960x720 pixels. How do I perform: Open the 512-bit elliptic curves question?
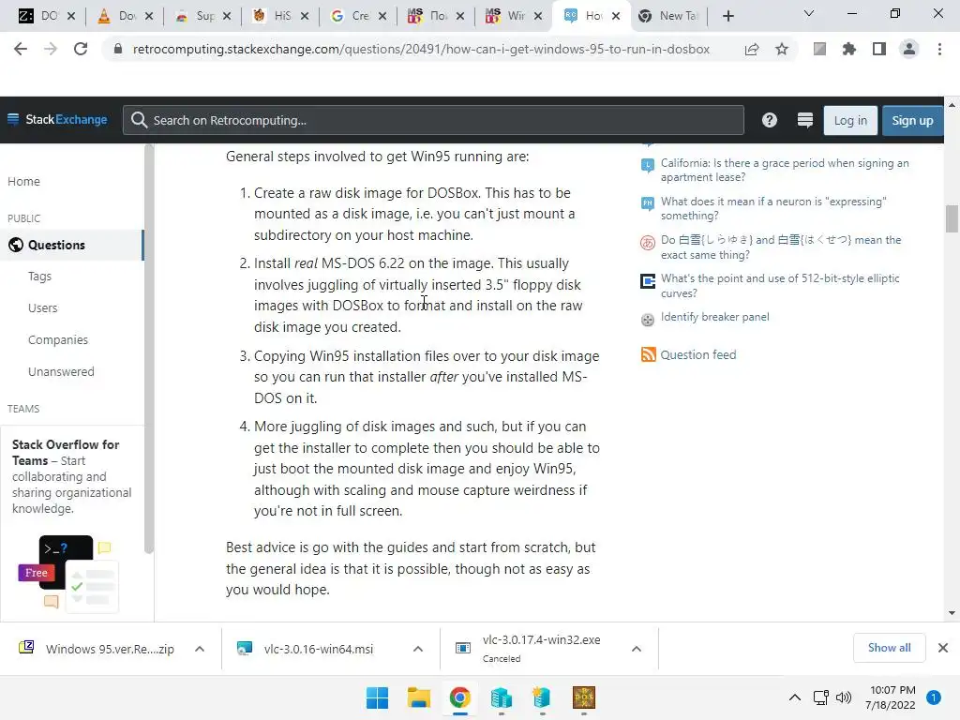[x=780, y=285]
